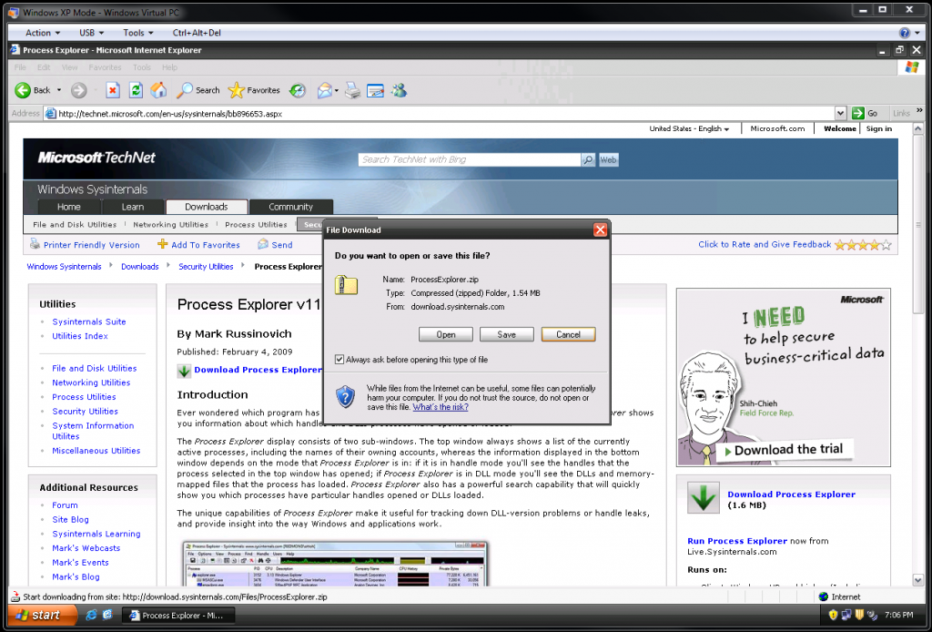Open the Action menu dropdown

coord(43,33)
